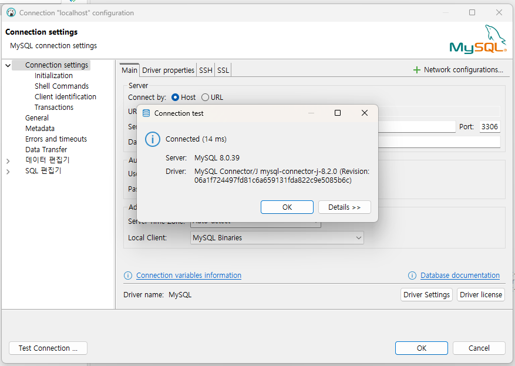Select SQL 편집기 in the tree
Image resolution: width=515 pixels, height=366 pixels.
point(43,170)
